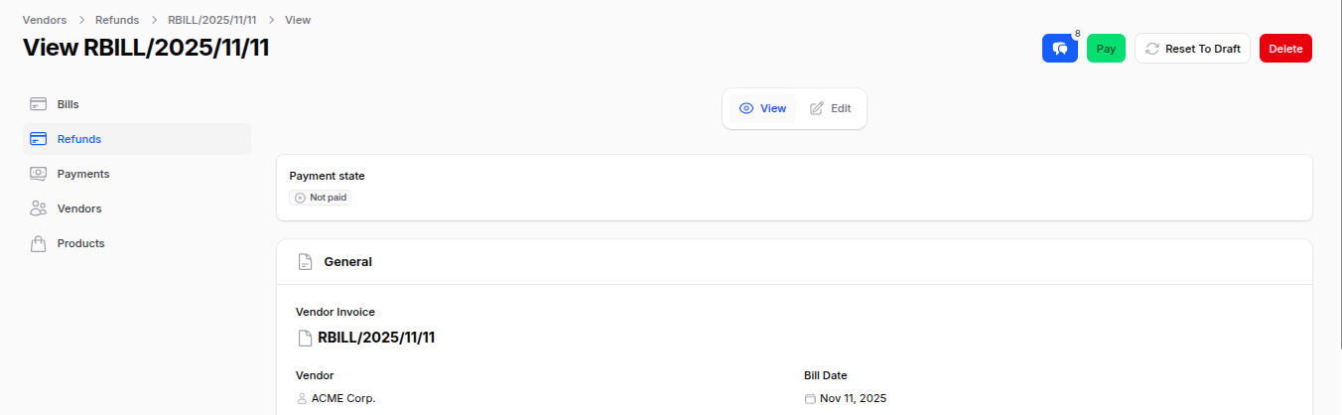Click the Products shopping bag icon

tap(39, 243)
